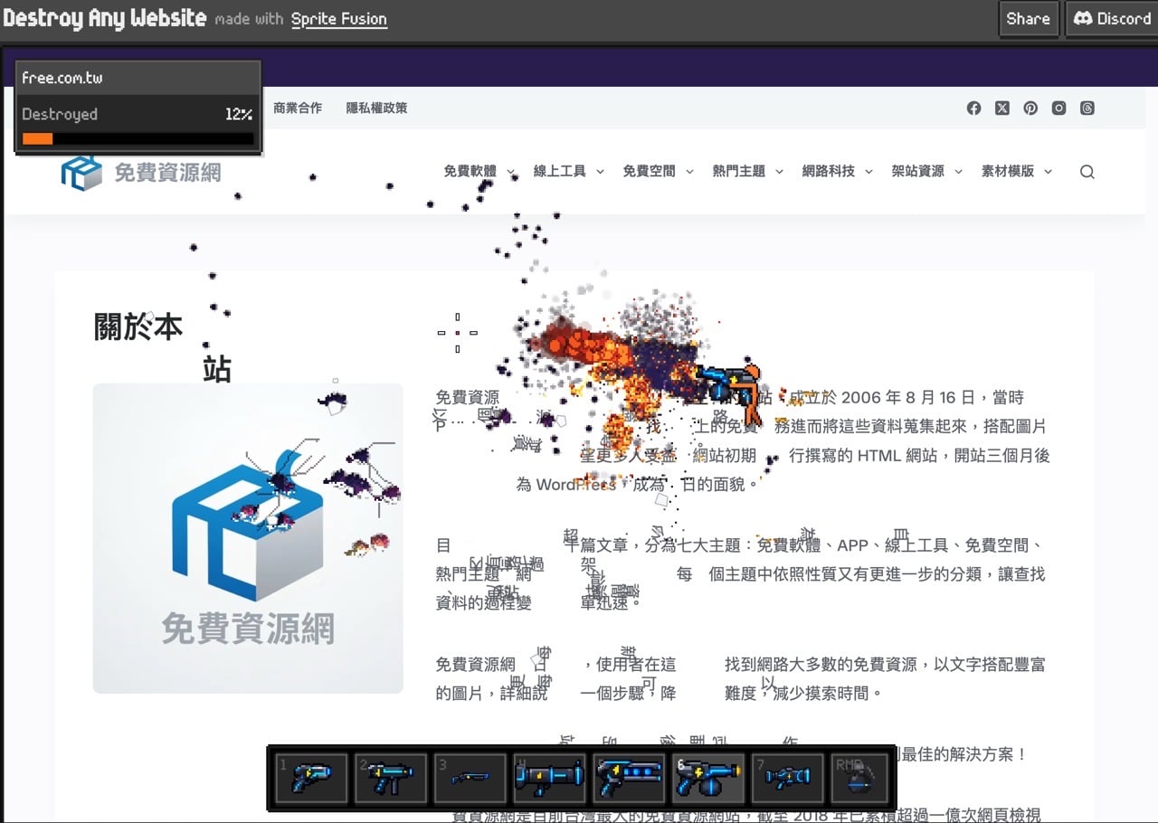Open the 素材模版 menu
Viewport: 1158px width, 823px height.
1008,171
